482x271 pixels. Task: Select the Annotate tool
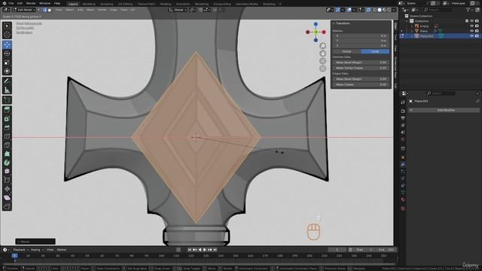[7, 81]
